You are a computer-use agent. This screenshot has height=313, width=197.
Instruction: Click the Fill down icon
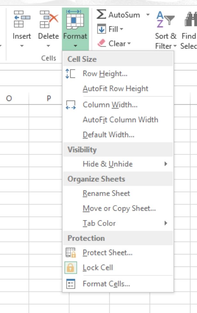[102, 29]
